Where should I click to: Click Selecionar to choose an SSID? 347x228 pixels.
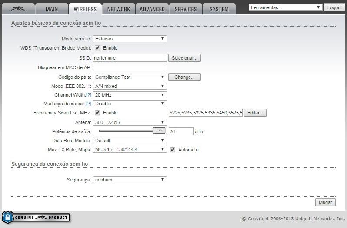click(184, 58)
